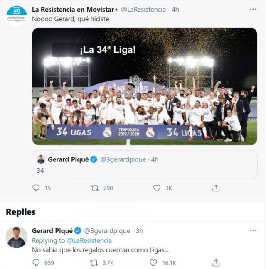266x269 pixels.
Task: View the 34ª Liga celebration photo
Action: click(x=145, y=86)
